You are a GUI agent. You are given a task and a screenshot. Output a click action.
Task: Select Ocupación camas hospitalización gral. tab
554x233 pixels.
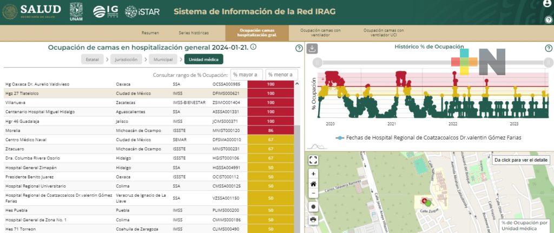pos(257,33)
